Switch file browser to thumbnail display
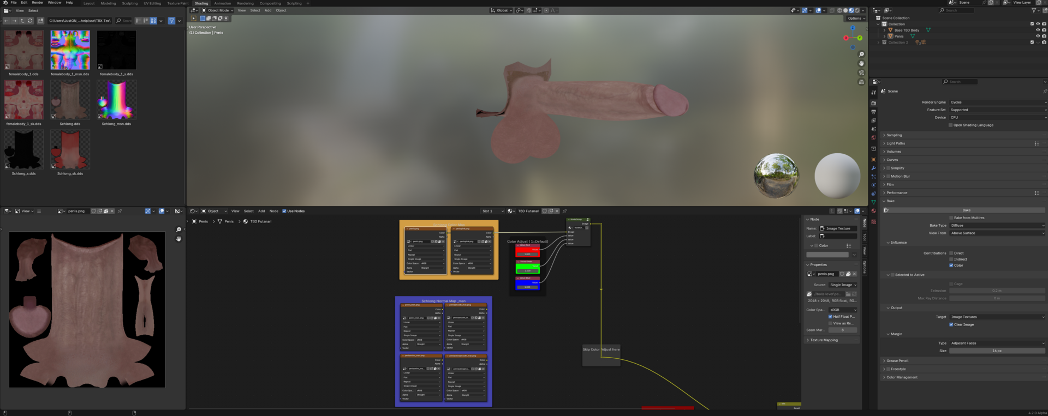The height and width of the screenshot is (416, 1048). pos(153,21)
